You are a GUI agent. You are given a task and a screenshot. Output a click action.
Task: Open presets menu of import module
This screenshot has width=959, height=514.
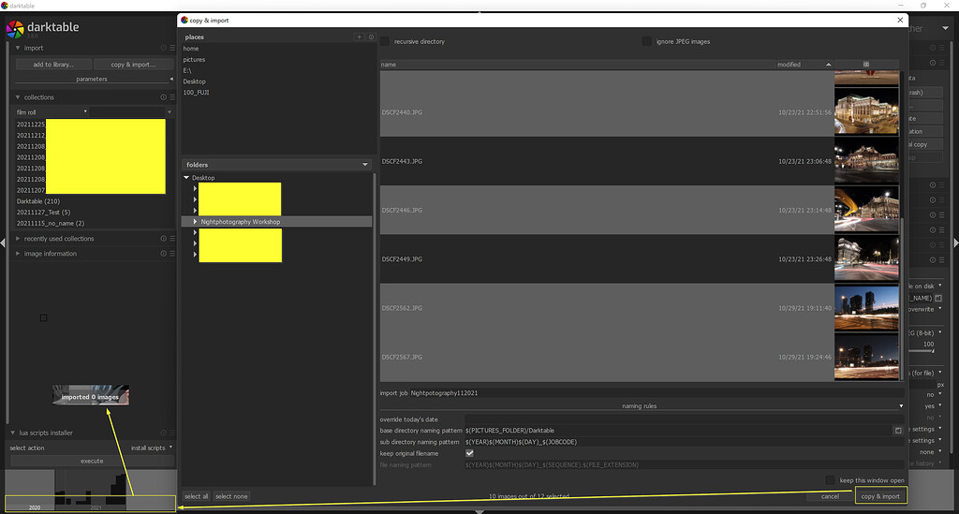pyautogui.click(x=172, y=48)
